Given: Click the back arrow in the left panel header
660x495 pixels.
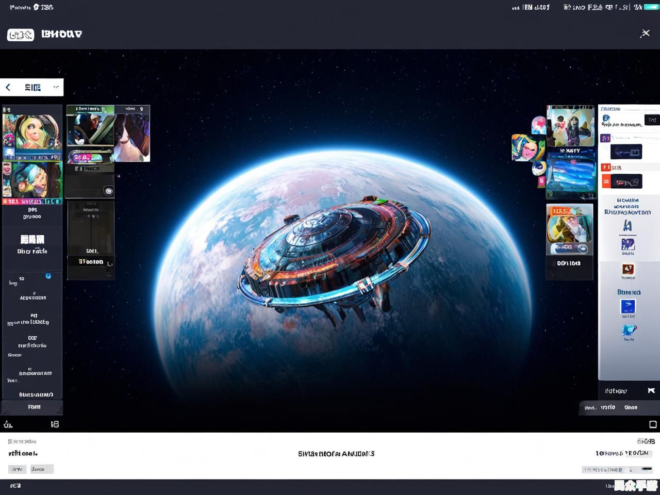Looking at the screenshot, I should click(x=8, y=88).
